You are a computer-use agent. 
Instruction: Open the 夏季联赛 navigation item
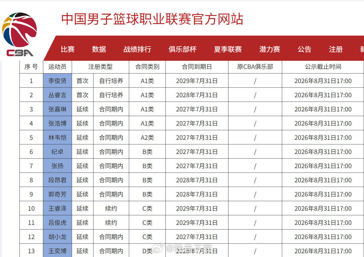[x=228, y=49]
